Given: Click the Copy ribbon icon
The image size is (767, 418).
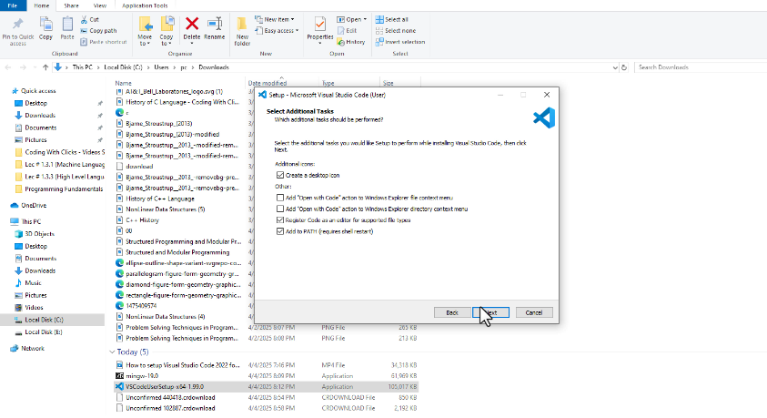Looking at the screenshot, I should pyautogui.click(x=45, y=24).
